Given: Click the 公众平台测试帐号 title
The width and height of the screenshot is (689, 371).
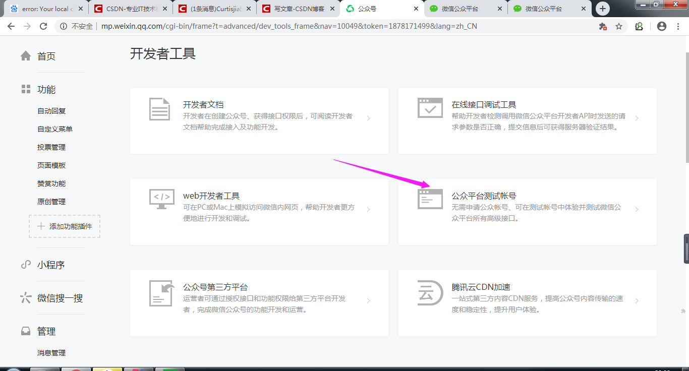Looking at the screenshot, I should point(484,196).
